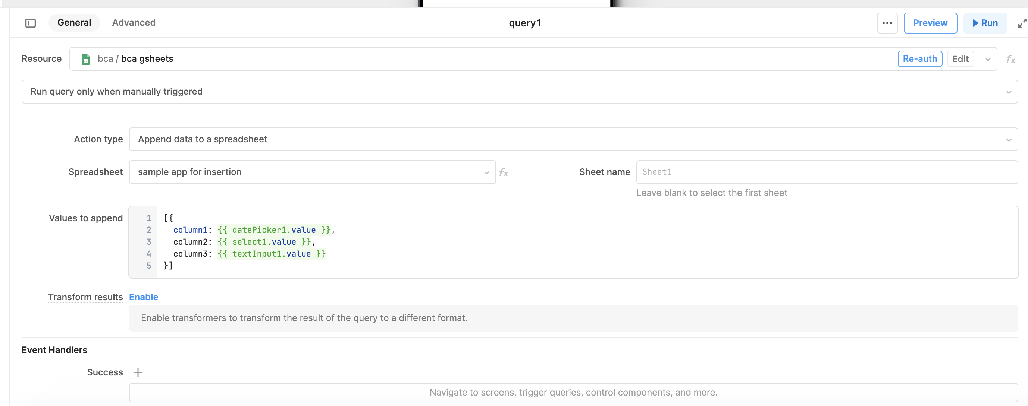Viewport: 1028px width, 406px height.
Task: Re-auth the bca gsheets resource
Action: (920, 59)
